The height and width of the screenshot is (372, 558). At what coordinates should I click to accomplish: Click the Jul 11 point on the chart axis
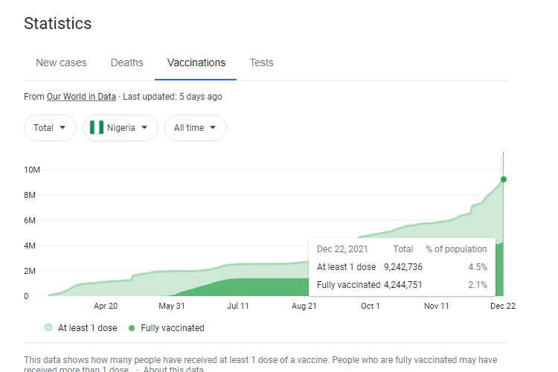click(x=238, y=306)
